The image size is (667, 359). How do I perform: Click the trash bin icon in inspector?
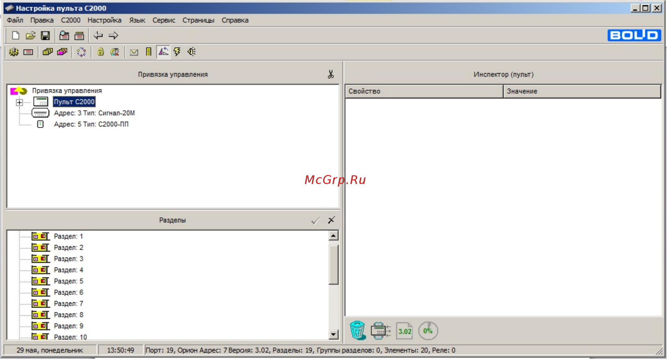coord(357,331)
